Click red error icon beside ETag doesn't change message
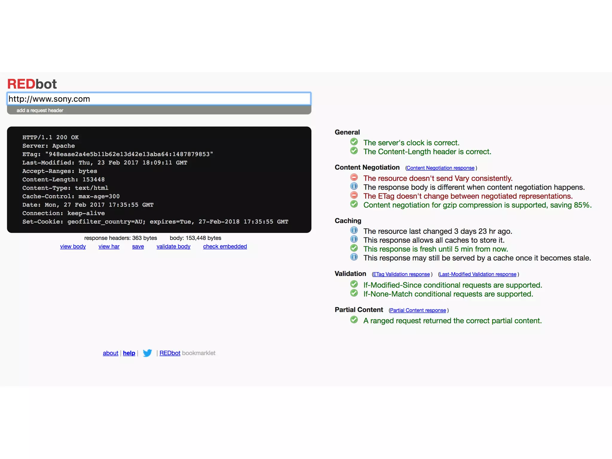 (354, 195)
